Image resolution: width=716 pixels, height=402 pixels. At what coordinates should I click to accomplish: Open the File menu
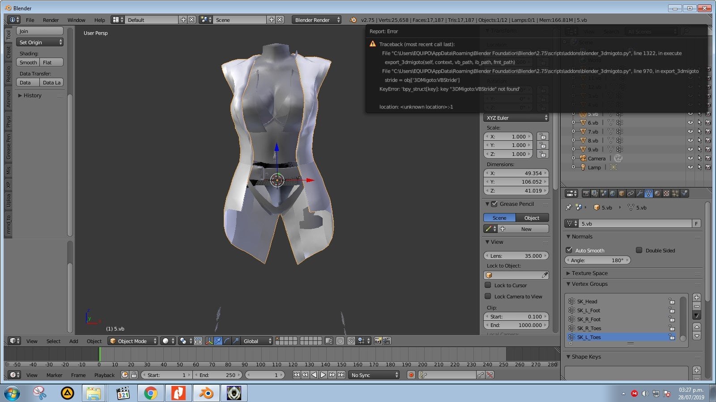tap(30, 20)
